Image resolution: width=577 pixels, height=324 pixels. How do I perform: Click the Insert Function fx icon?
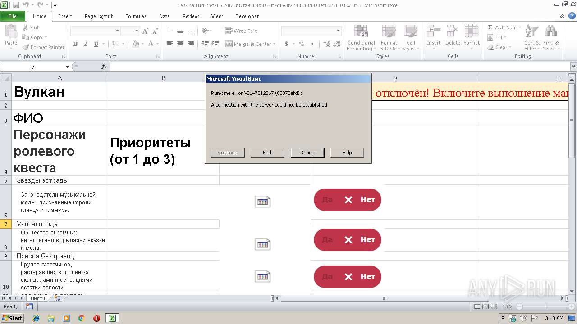(104, 67)
